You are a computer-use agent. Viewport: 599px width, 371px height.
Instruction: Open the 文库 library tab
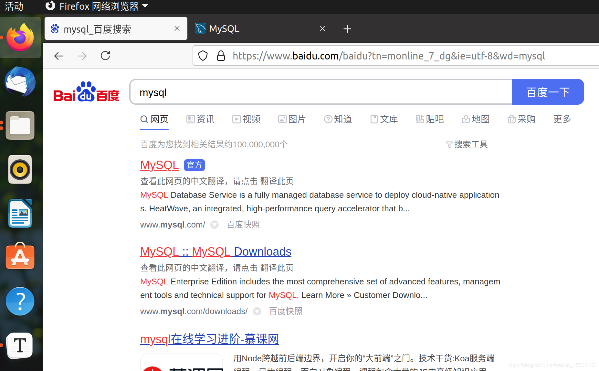coord(384,119)
